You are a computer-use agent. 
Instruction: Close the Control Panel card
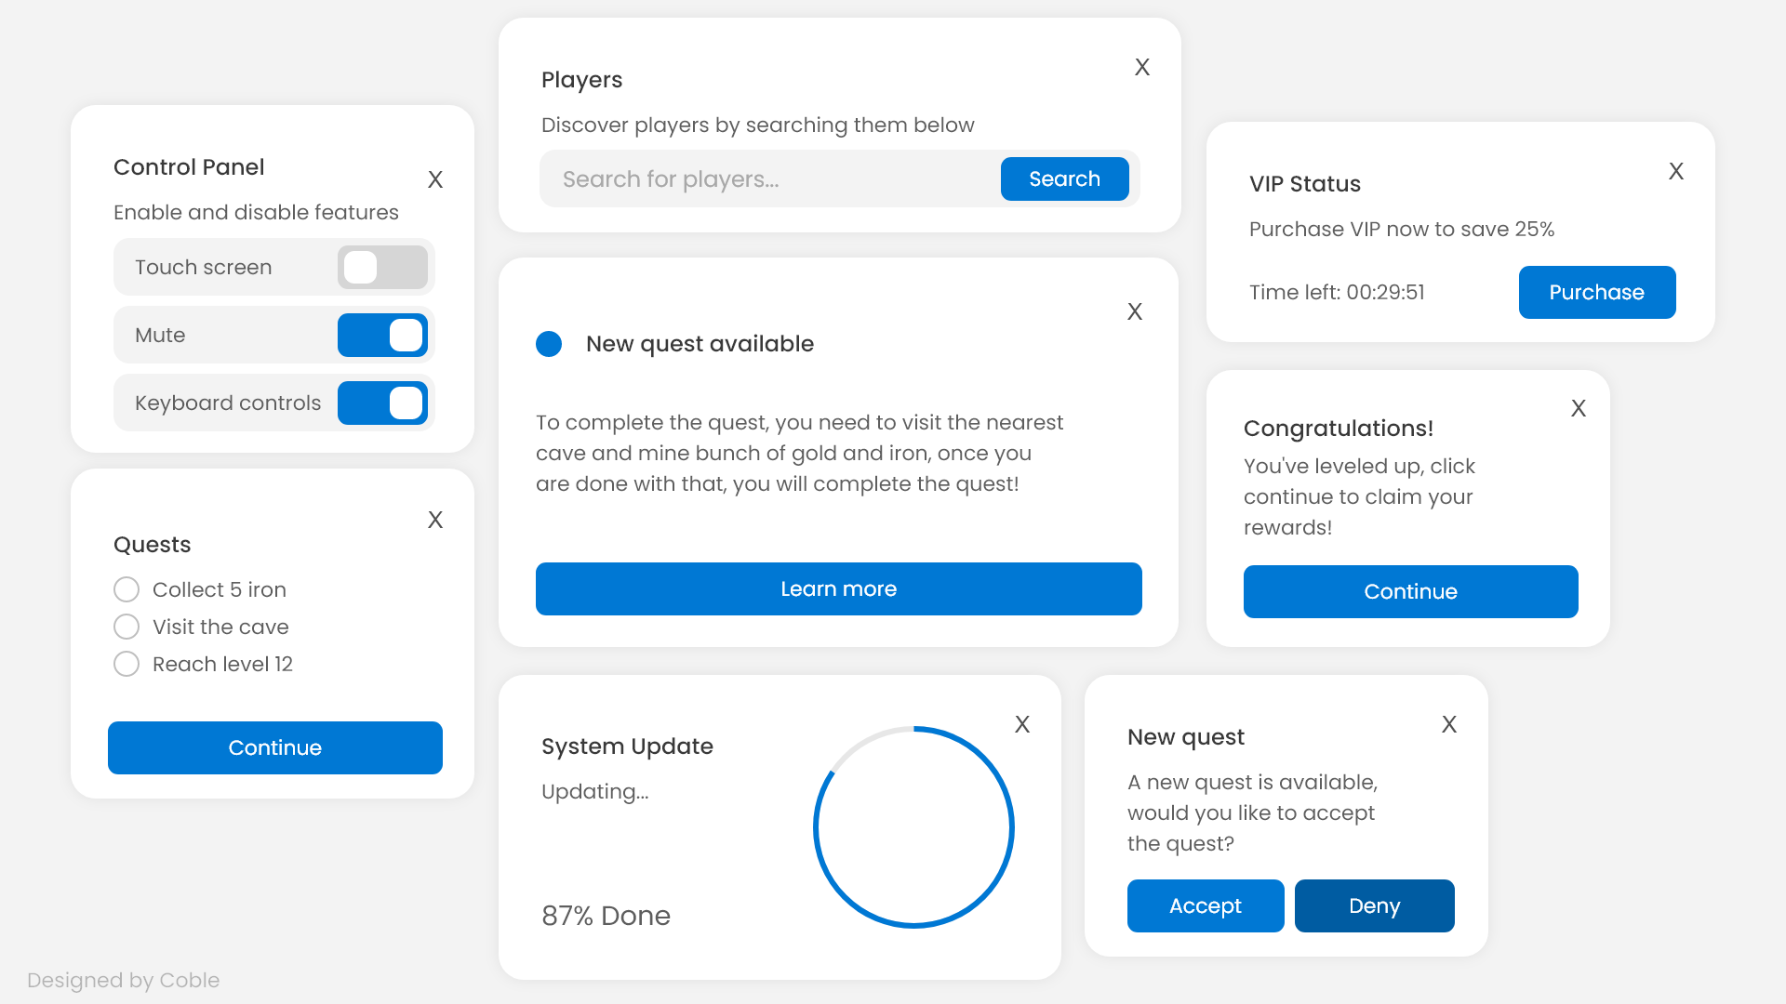point(434,179)
